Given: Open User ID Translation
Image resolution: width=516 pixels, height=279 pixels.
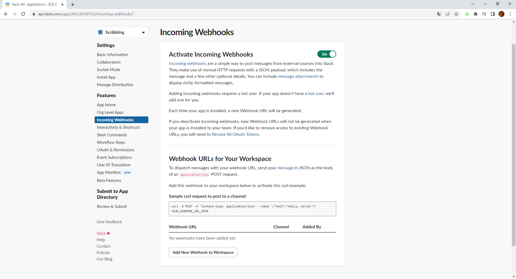Looking at the screenshot, I should pyautogui.click(x=114, y=165).
